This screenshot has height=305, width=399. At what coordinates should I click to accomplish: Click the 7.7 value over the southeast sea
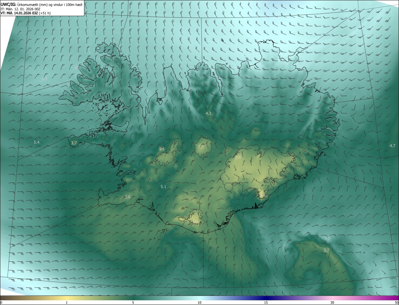[x=327, y=239]
